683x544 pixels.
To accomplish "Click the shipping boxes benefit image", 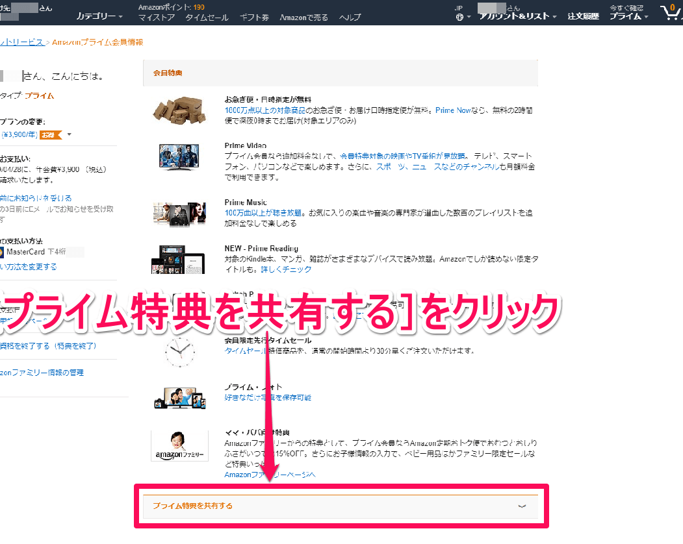I will (x=179, y=110).
